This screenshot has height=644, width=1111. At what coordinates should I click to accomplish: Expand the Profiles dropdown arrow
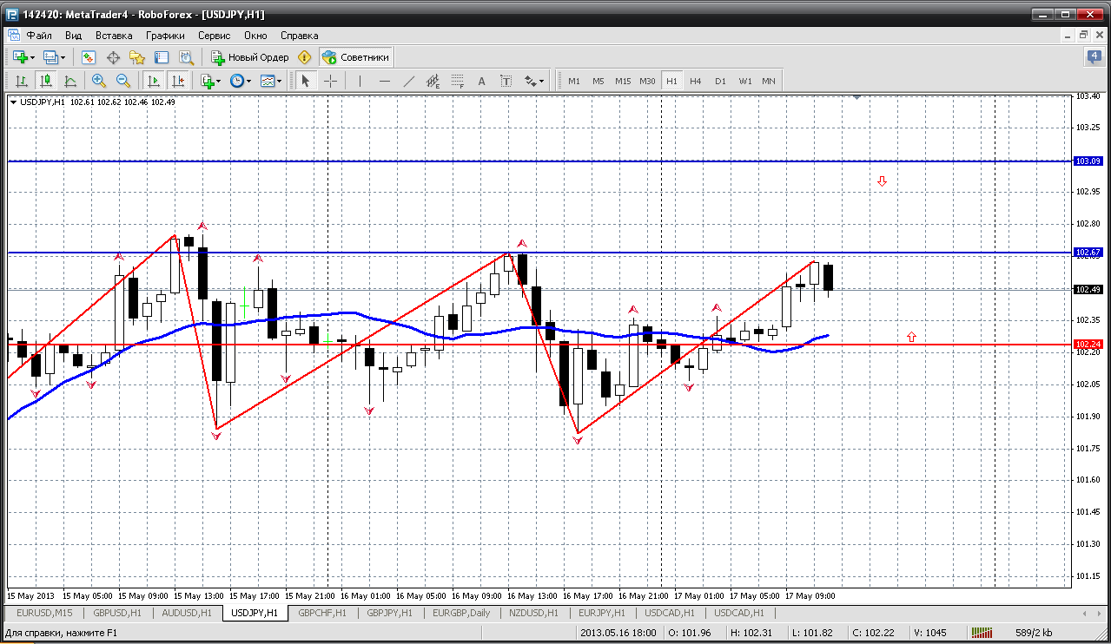coord(63,58)
